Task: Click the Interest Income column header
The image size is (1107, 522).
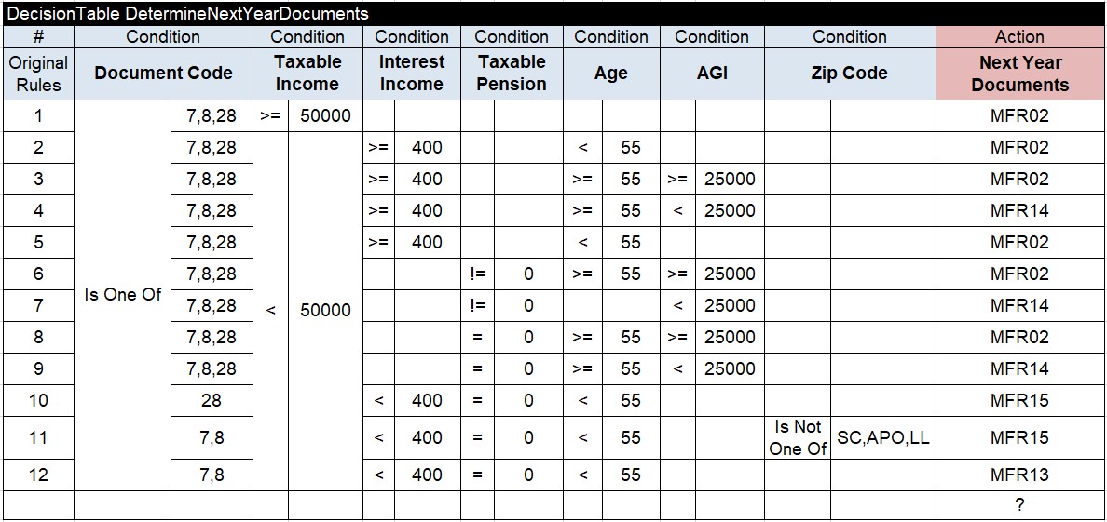Action: (411, 74)
